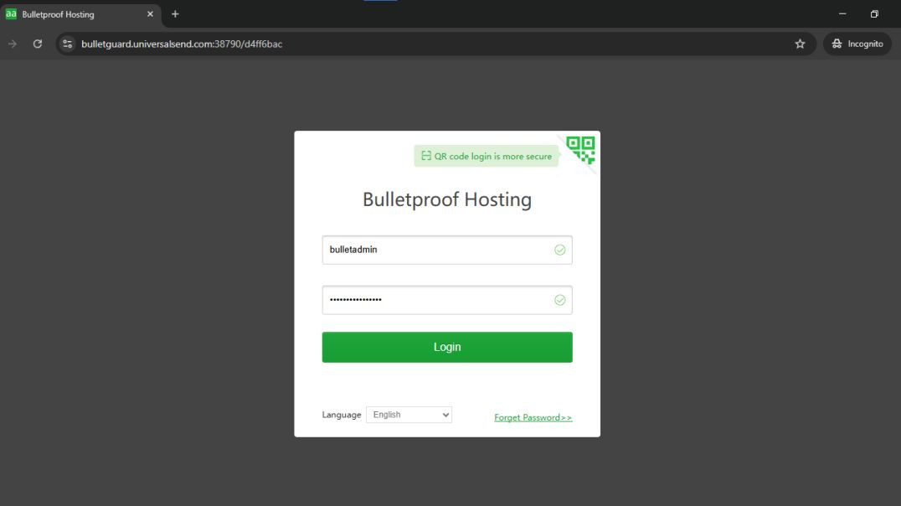Viewport: 901px width, 506px height.
Task: Open the Forget Password link
Action: click(533, 416)
